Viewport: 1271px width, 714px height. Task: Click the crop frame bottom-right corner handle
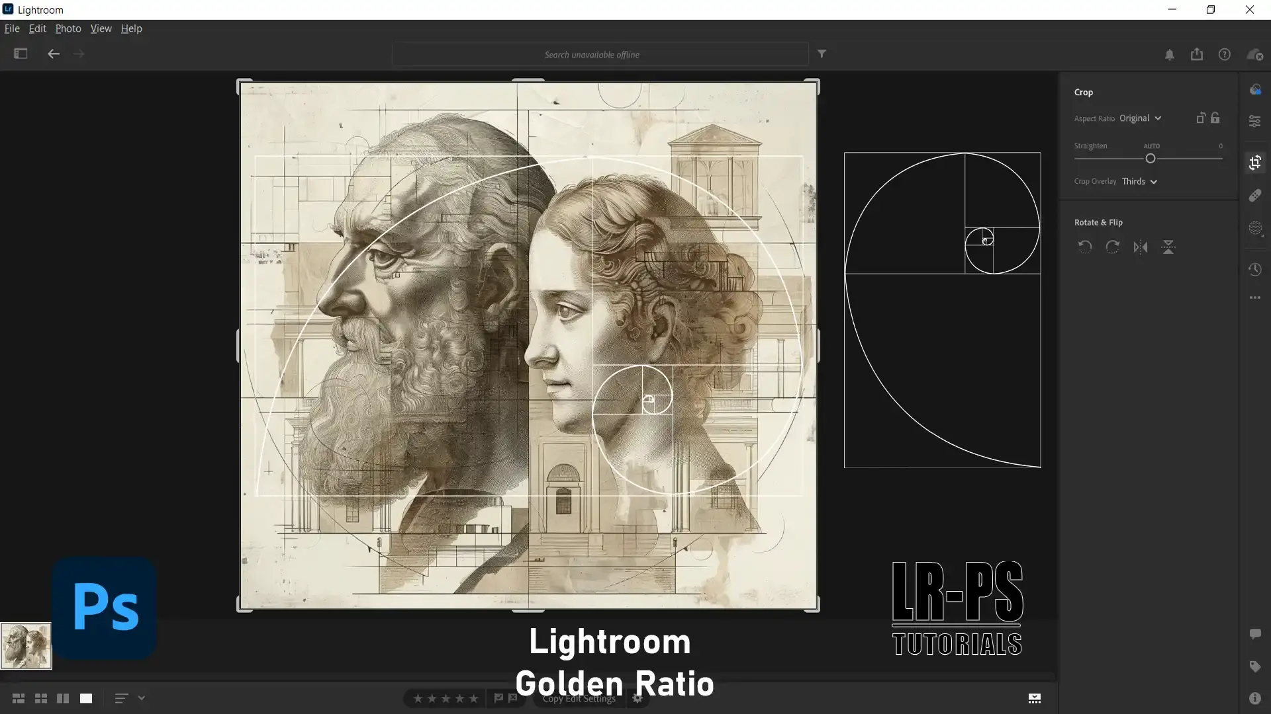point(814,606)
